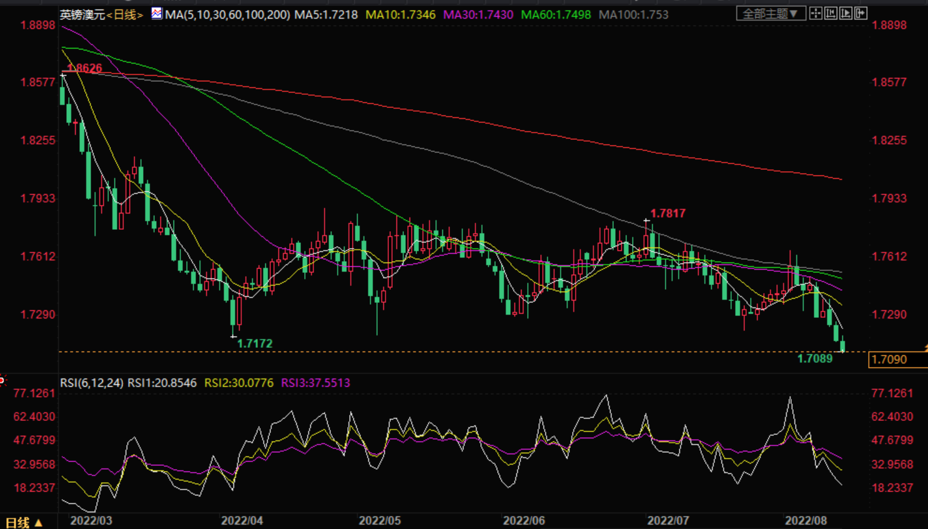The width and height of the screenshot is (928, 529).
Task: Click 47.6799 on the left RSI axis
Action: pyautogui.click(x=35, y=440)
